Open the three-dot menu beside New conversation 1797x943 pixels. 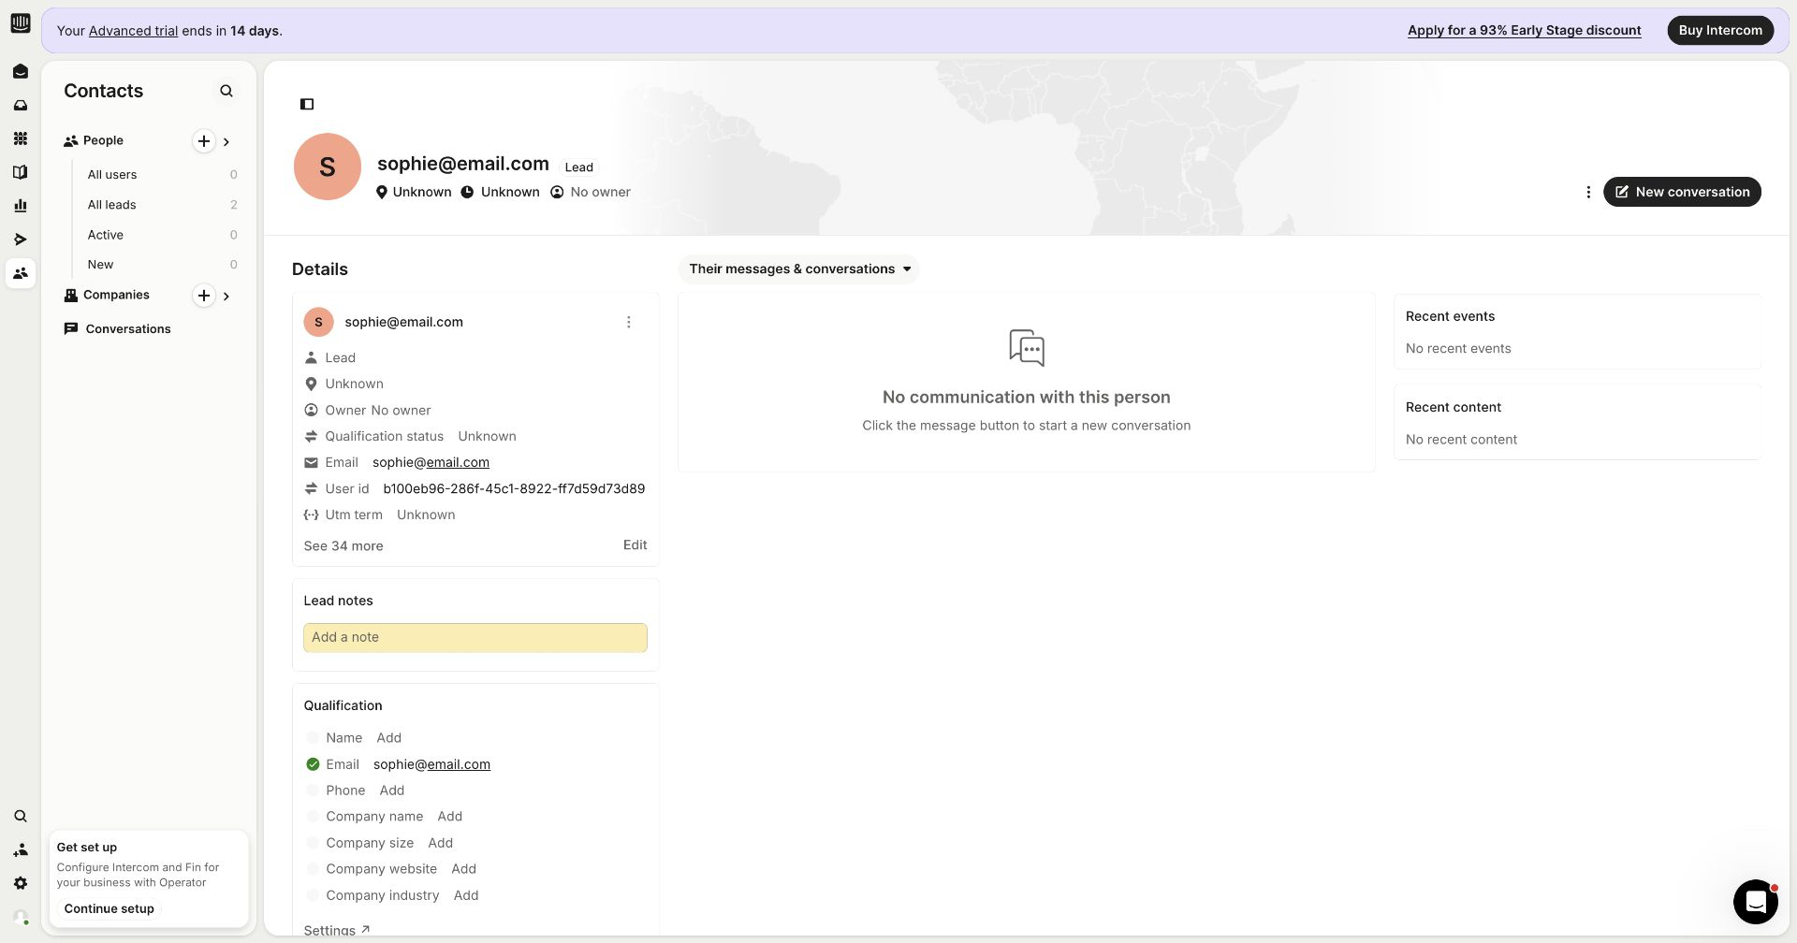[x=1588, y=192]
